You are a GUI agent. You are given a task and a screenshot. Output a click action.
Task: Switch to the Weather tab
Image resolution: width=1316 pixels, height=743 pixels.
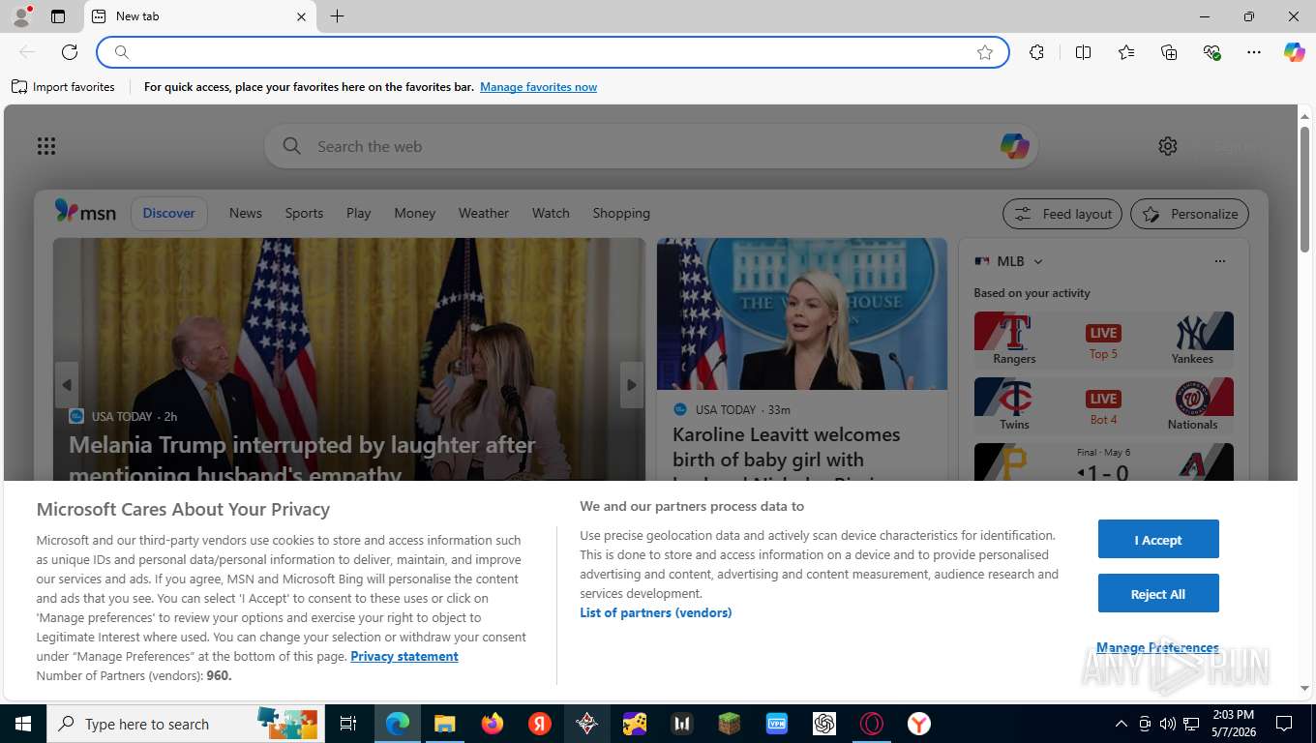point(483,213)
